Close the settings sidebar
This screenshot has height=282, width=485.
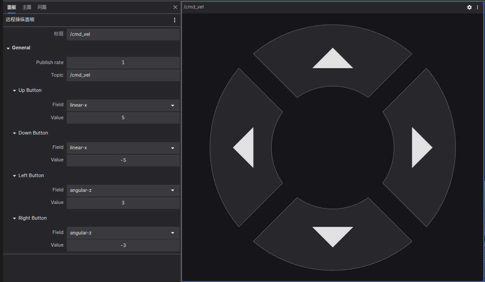pyautogui.click(x=175, y=7)
